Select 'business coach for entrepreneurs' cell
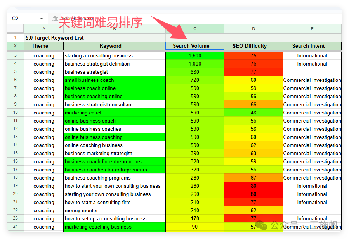The image size is (349, 239). pyautogui.click(x=115, y=161)
